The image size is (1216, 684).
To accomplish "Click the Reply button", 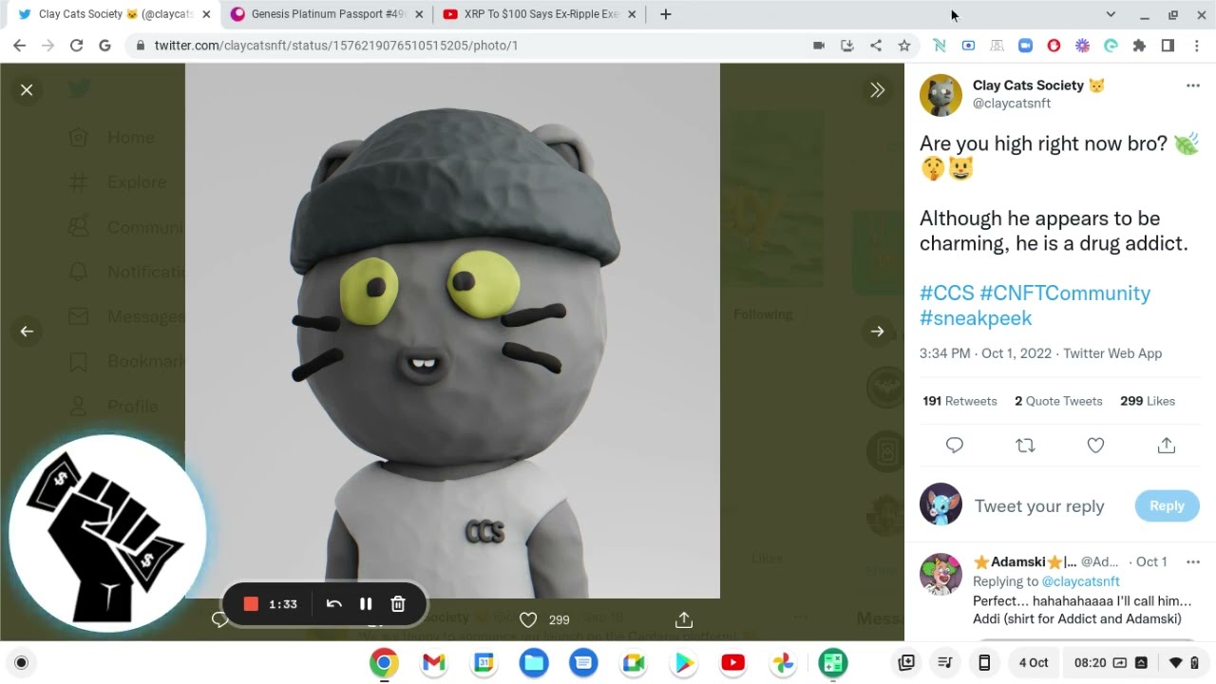I will pos(1167,506).
